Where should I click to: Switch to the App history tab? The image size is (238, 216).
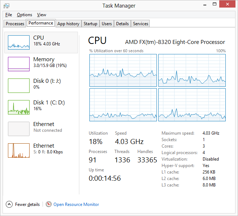[x=68, y=24]
